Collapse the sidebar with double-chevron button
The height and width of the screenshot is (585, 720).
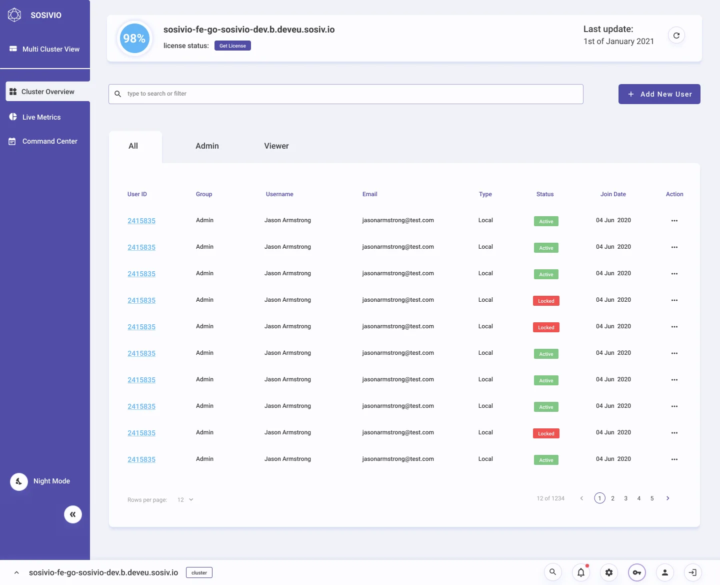[x=73, y=514]
